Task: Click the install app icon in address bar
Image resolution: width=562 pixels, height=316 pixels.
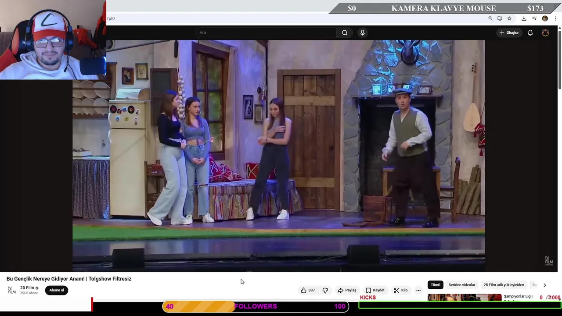Action: tap(500, 18)
